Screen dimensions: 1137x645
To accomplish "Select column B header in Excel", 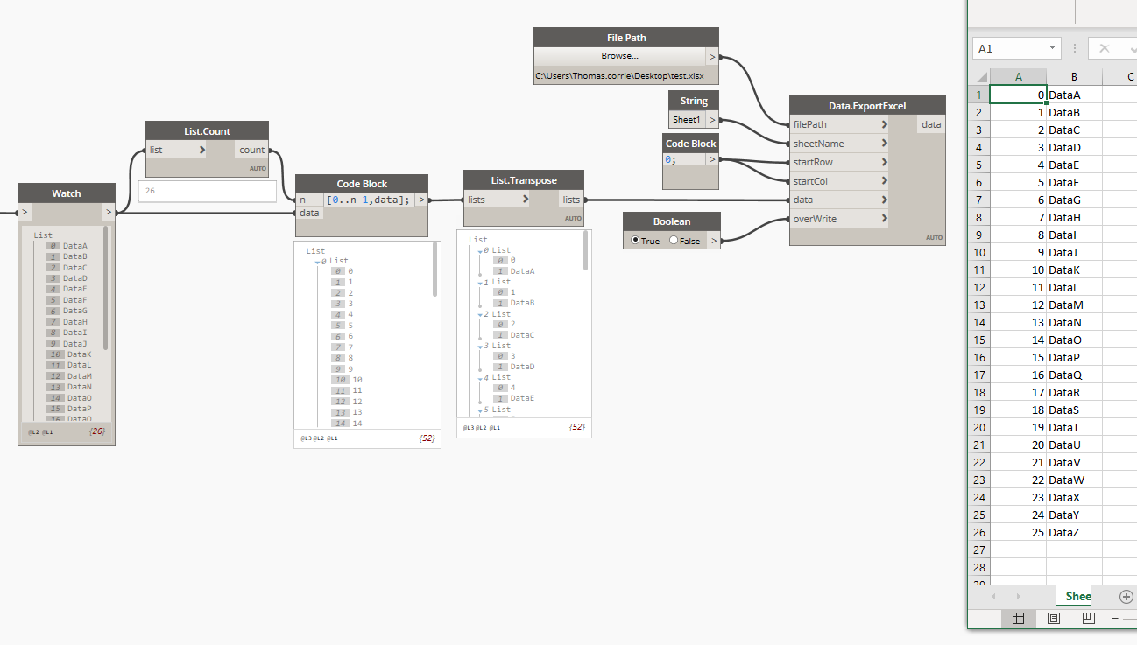I will pyautogui.click(x=1074, y=76).
